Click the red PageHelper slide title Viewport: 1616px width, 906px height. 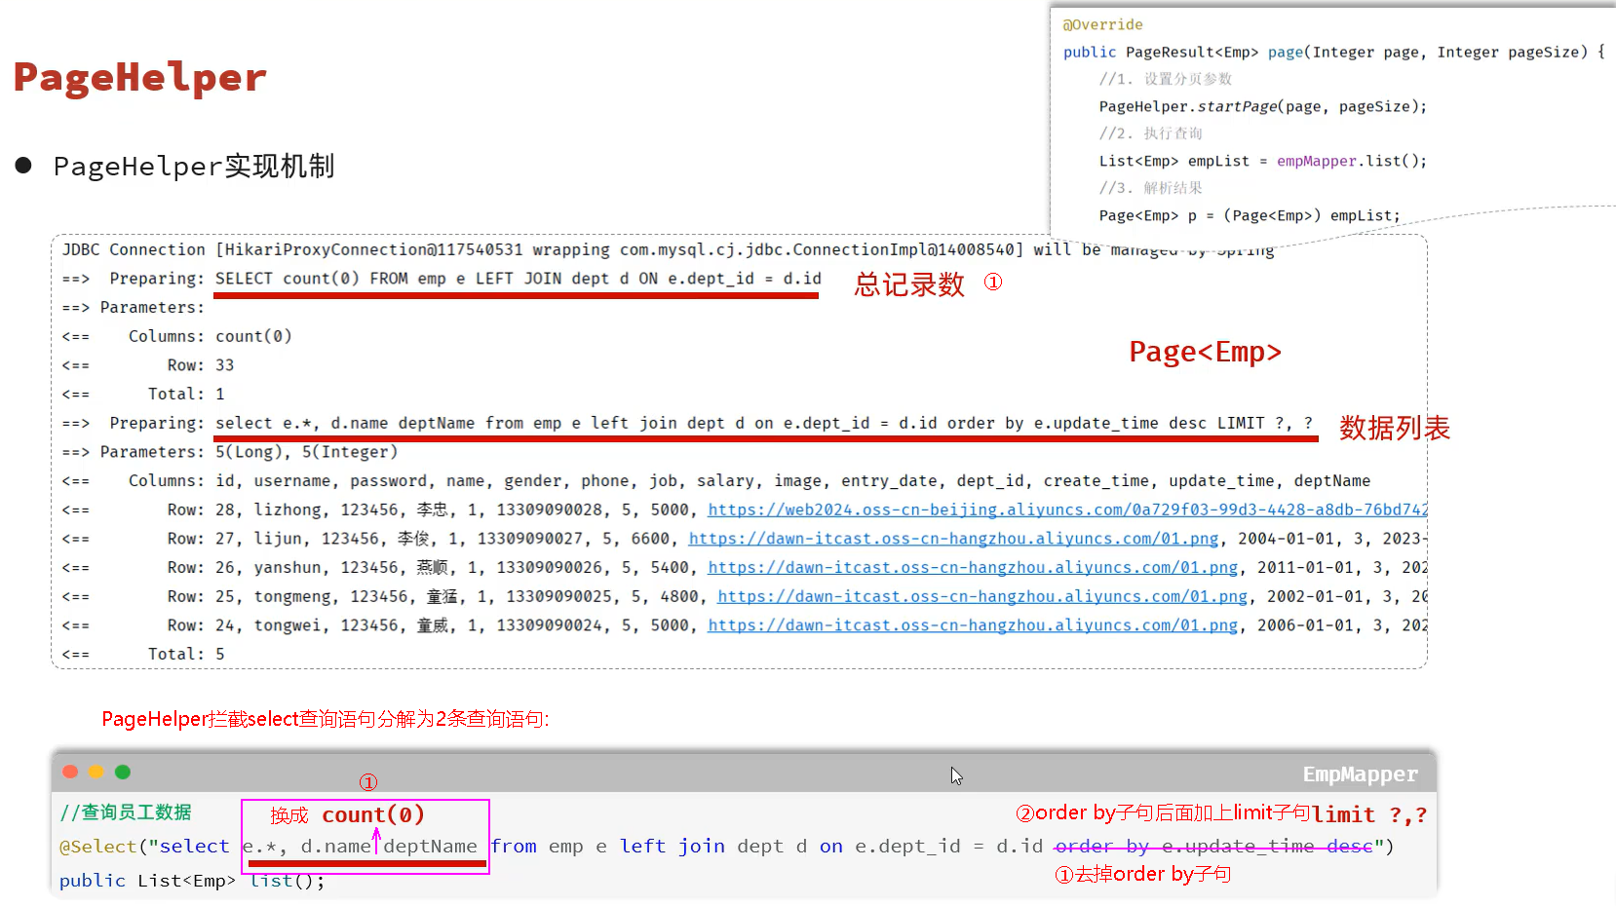coord(140,77)
